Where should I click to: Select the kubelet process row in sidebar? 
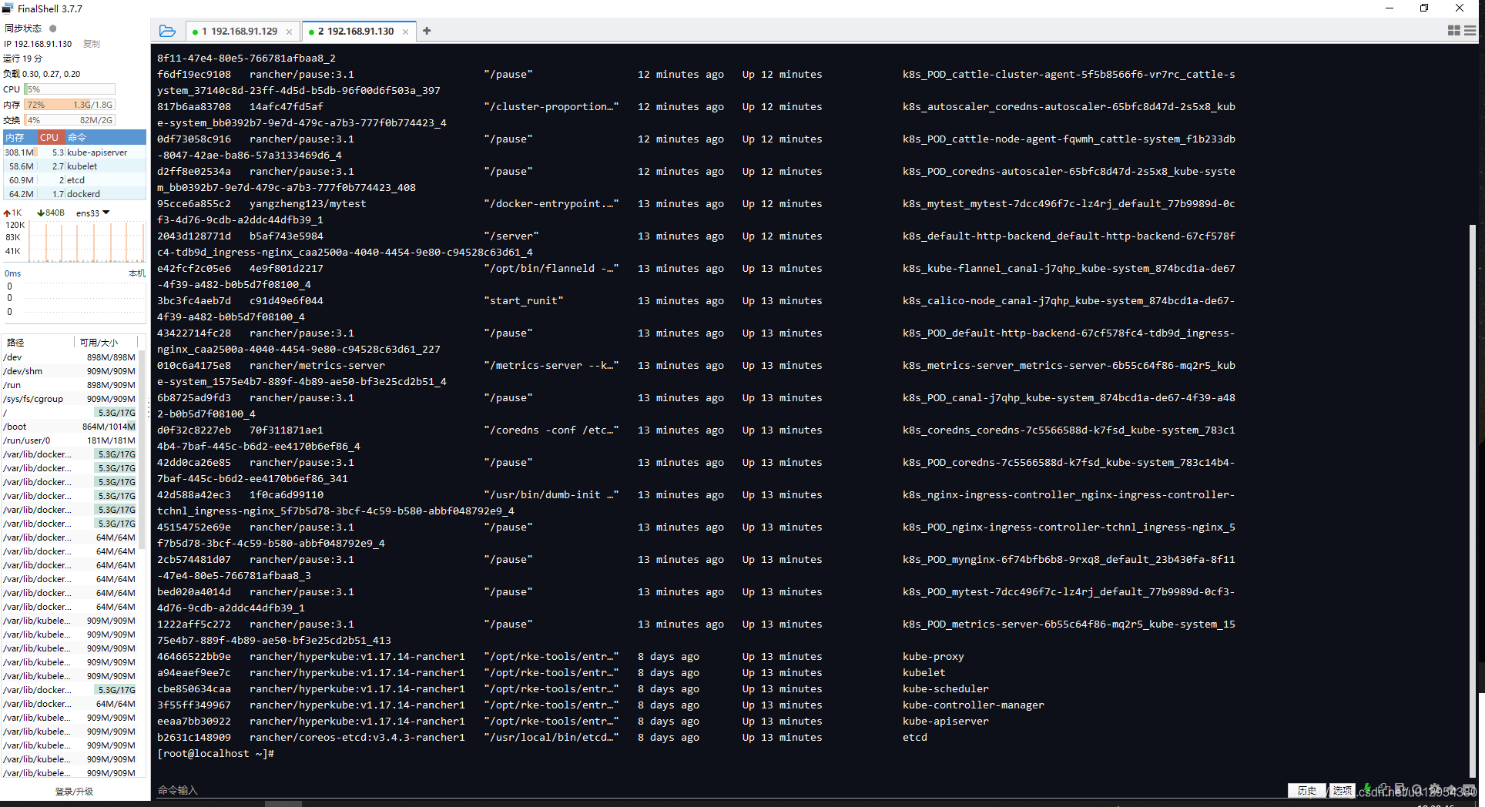[74, 166]
